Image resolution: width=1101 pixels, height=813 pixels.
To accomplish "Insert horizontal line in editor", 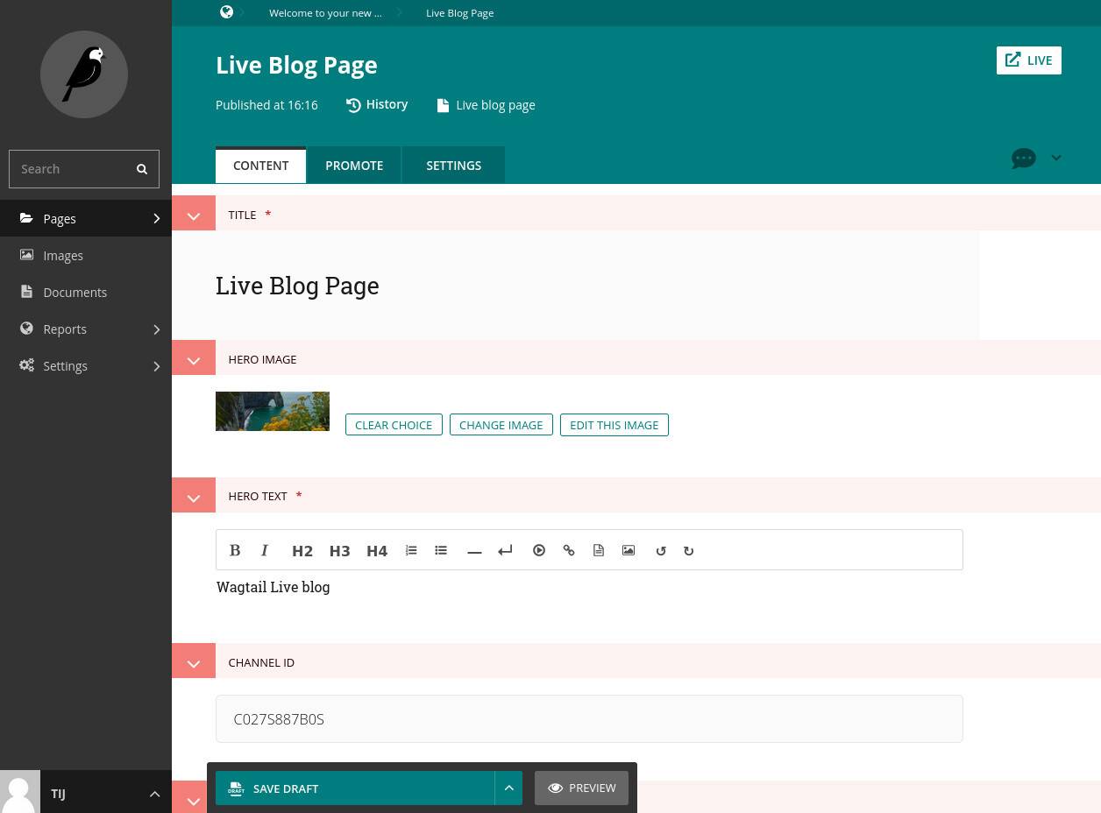I will (474, 551).
